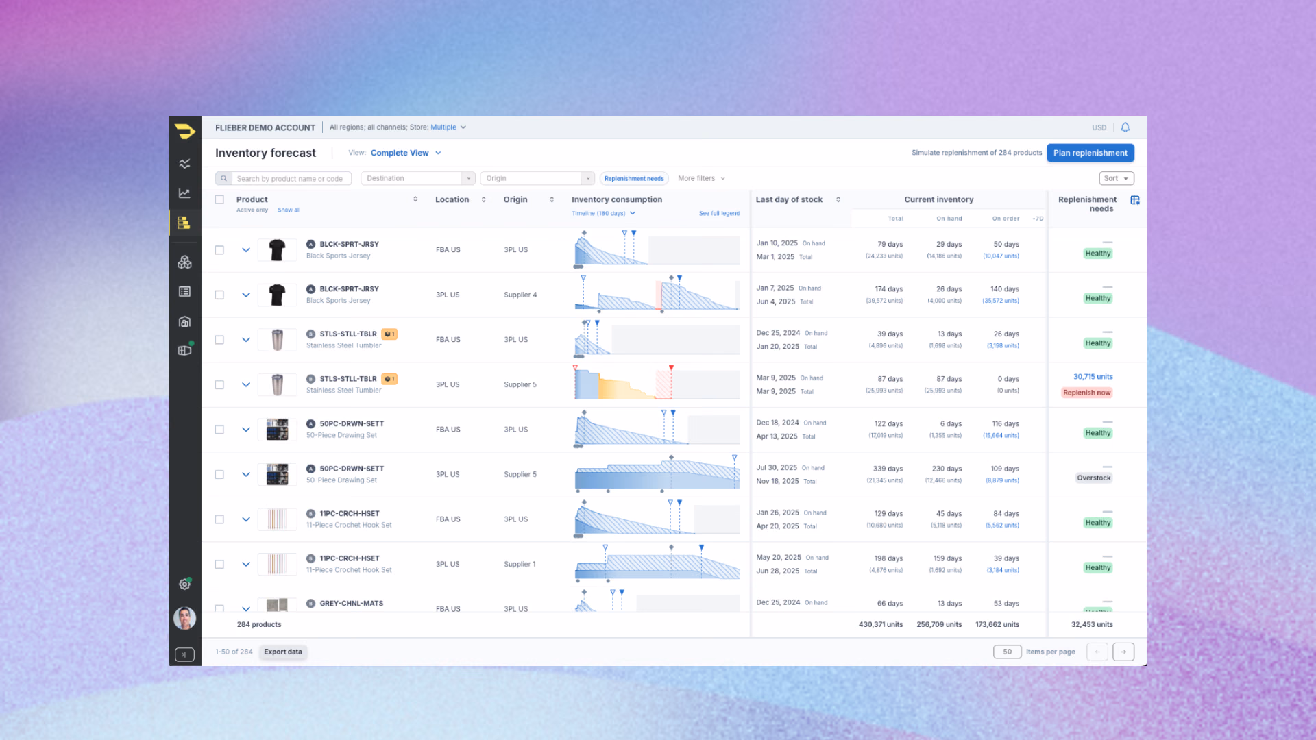Check the 50PC-DRWN-SETT FBA US row checkbox
The height and width of the screenshot is (740, 1316).
coord(219,430)
